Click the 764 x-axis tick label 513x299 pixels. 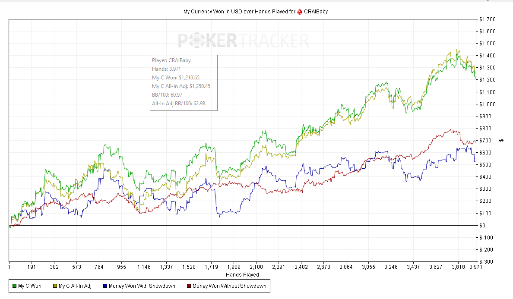(99, 267)
